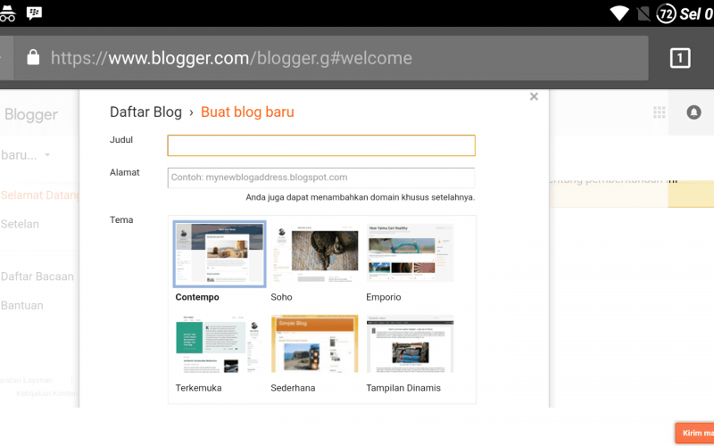Viewport: 714px width, 446px height.
Task: Select the Terkemuka theme thumbnail
Action: 220,343
